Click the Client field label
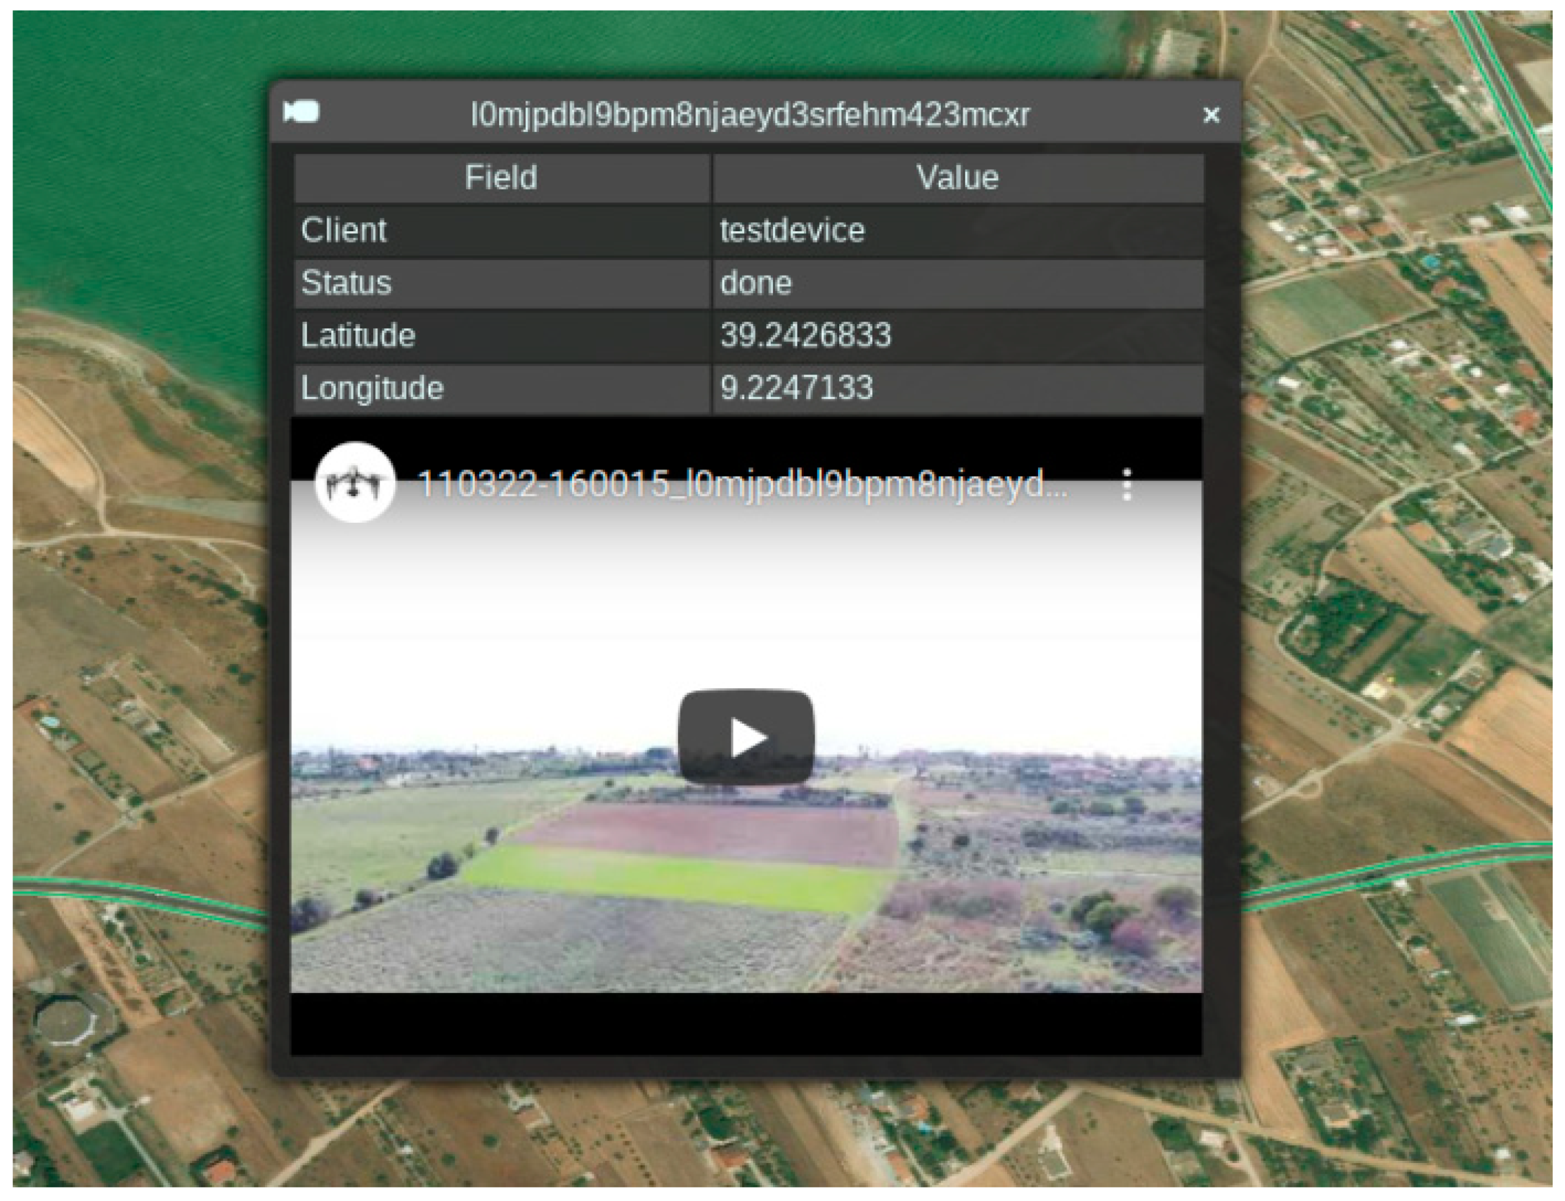Viewport: 1565px width, 1201px height. [x=343, y=230]
